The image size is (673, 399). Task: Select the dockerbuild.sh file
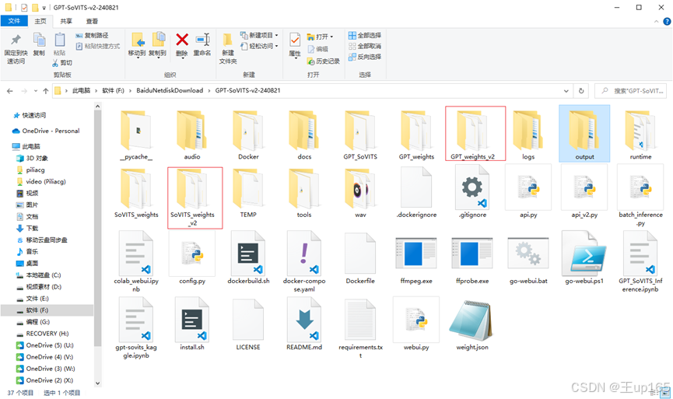coord(248,258)
